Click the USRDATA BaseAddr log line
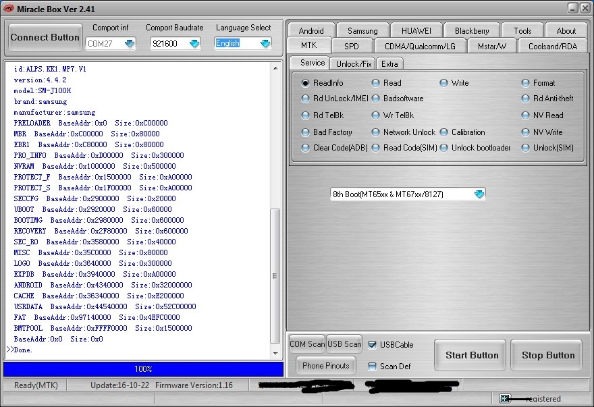Screen dimensions: 594x407 tap(105, 306)
